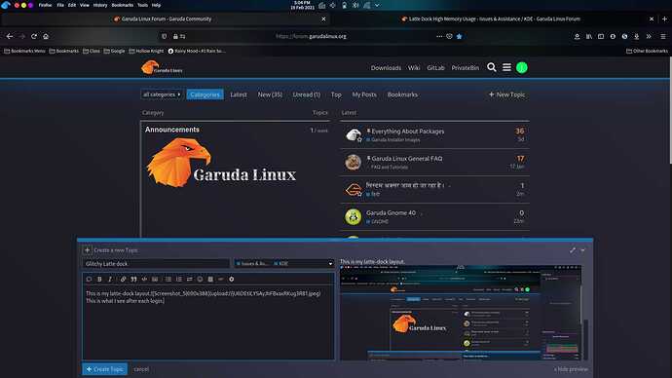This screenshot has width=672, height=378.
Task: Click the quote whole post speech bubble
Action: click(x=89, y=279)
